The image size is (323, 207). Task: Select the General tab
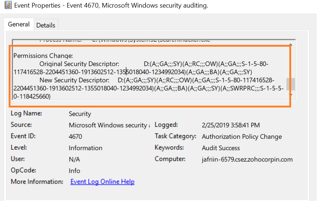point(19,25)
